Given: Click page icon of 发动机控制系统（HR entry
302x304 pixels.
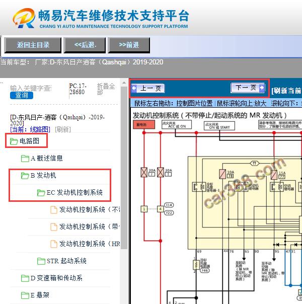Looking at the screenshot, I should coord(54,244).
